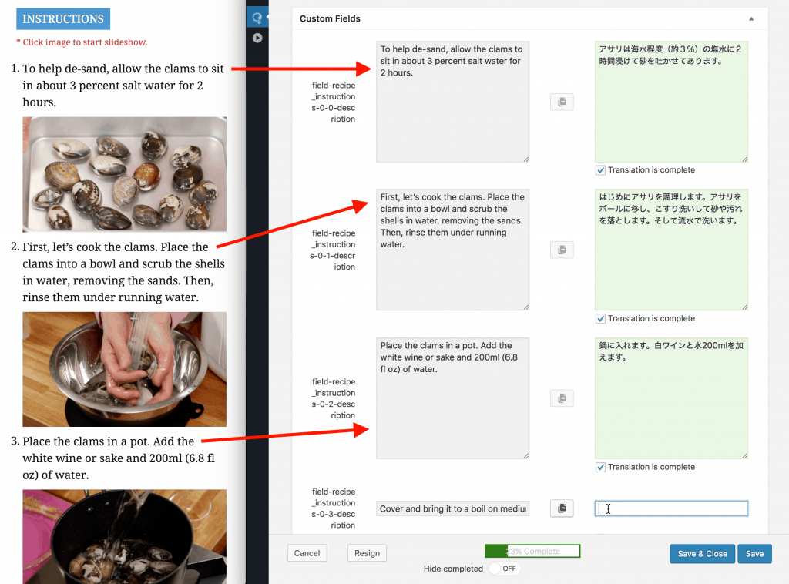The height and width of the screenshot is (584, 789).
Task: Open the clams in tray image slideshow
Action: [124, 174]
